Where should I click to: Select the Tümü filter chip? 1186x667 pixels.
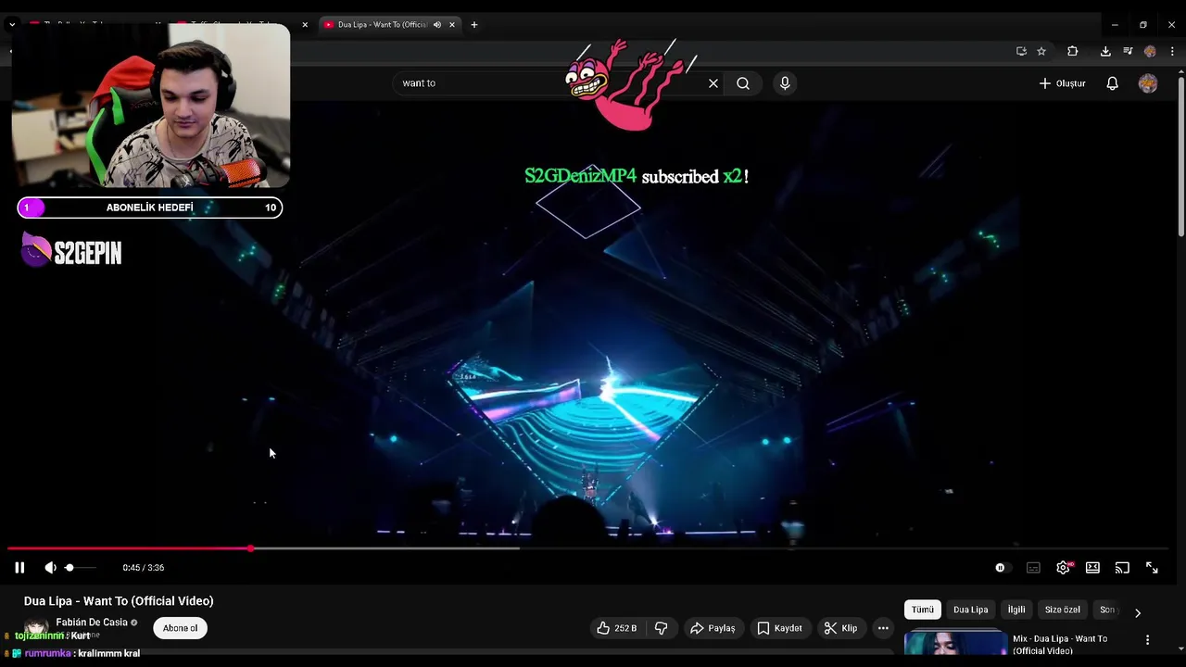point(923,610)
